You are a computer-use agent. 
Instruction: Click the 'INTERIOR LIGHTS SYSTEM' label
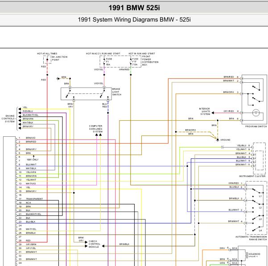coord(205,111)
